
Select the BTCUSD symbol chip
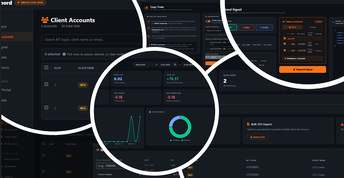point(264,61)
